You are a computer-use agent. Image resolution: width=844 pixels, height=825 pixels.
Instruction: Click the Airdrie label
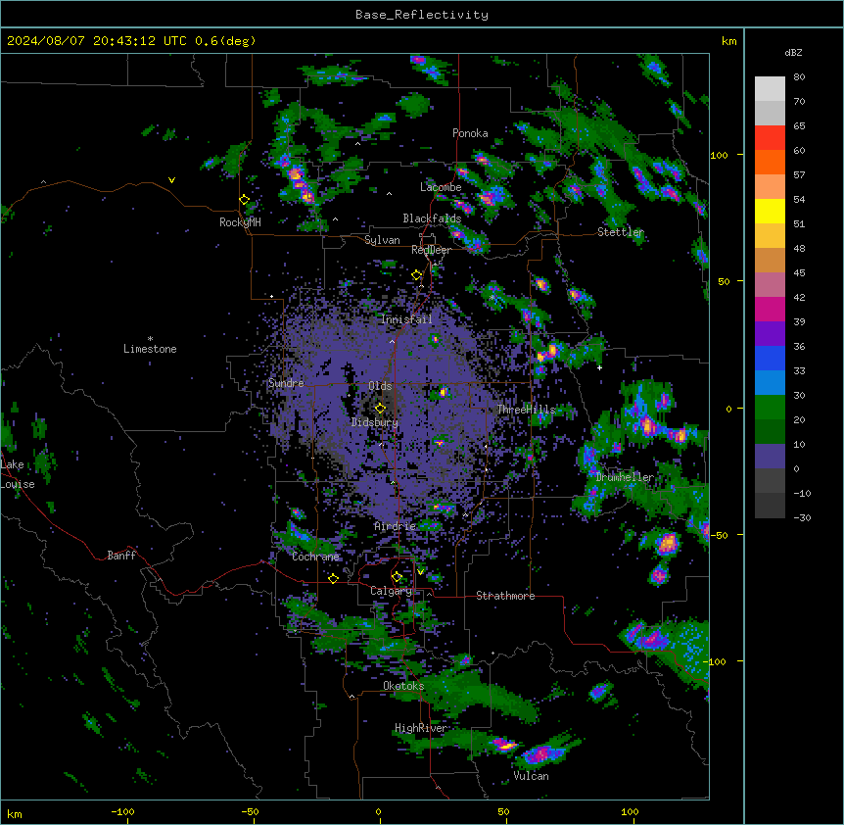pos(396,526)
